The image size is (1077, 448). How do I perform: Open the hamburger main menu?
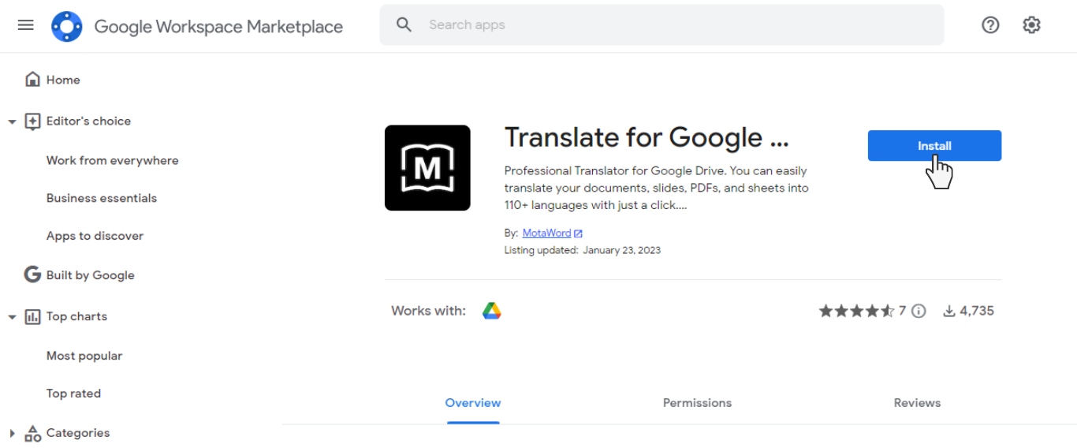pyautogui.click(x=26, y=25)
